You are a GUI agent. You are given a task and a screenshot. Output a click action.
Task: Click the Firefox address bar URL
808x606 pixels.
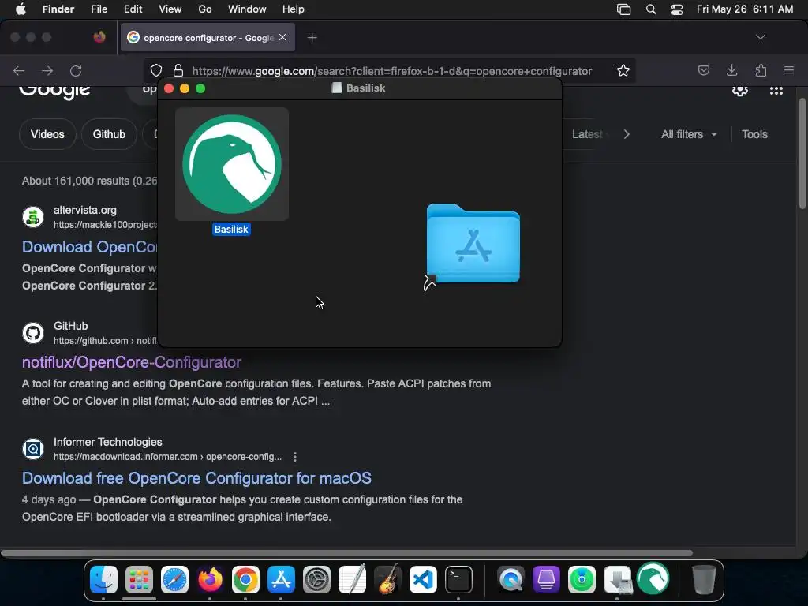pyautogui.click(x=391, y=71)
